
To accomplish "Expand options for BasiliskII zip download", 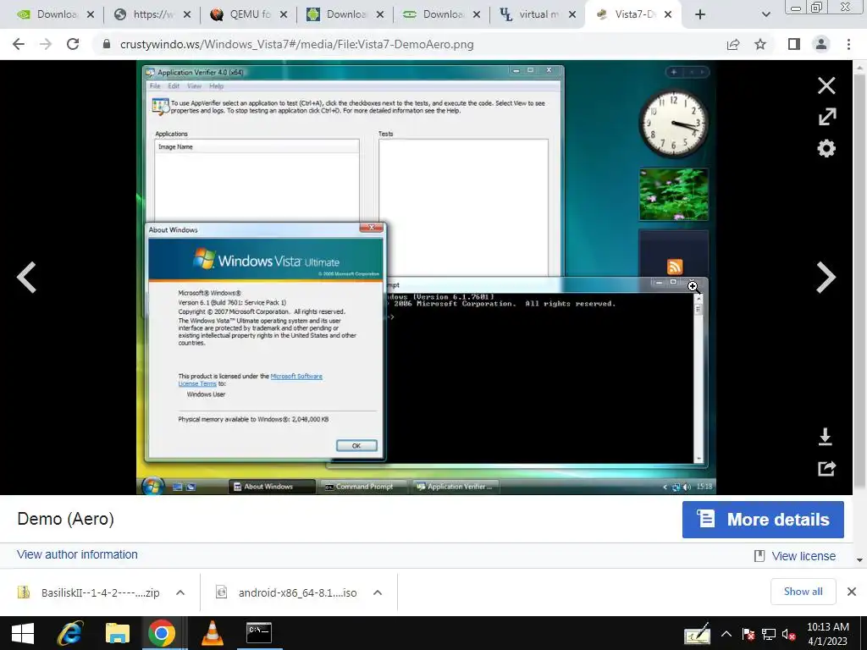I will (180, 592).
